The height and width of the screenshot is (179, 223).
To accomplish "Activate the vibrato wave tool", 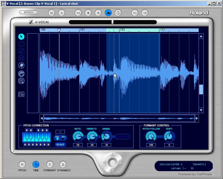I will [x=21, y=58].
